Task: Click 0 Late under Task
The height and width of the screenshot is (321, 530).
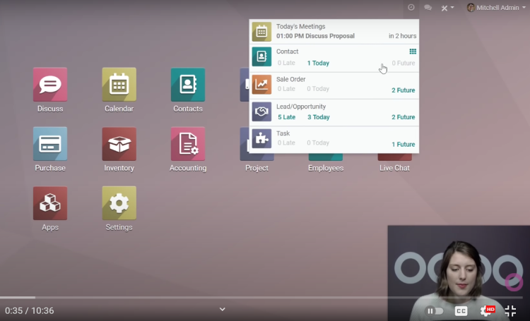Action: point(286,143)
